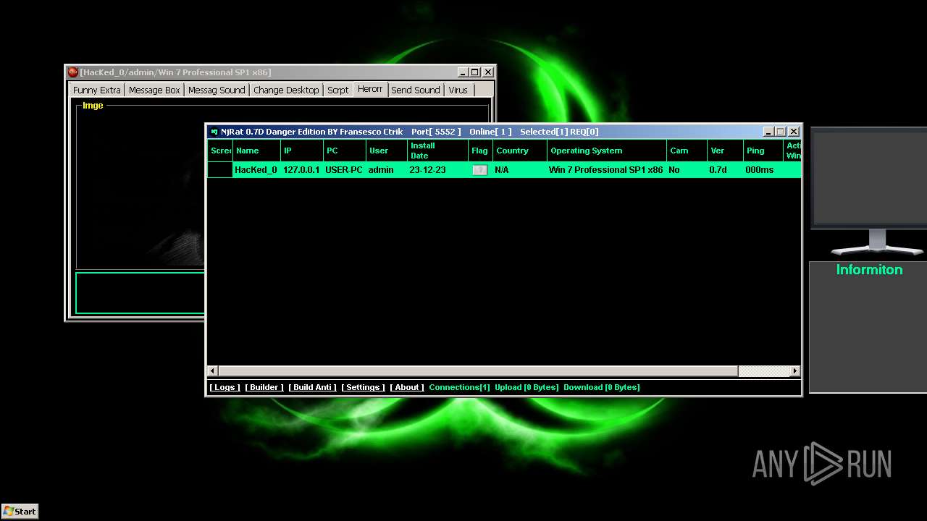Click the Build Anti link

pos(313,387)
